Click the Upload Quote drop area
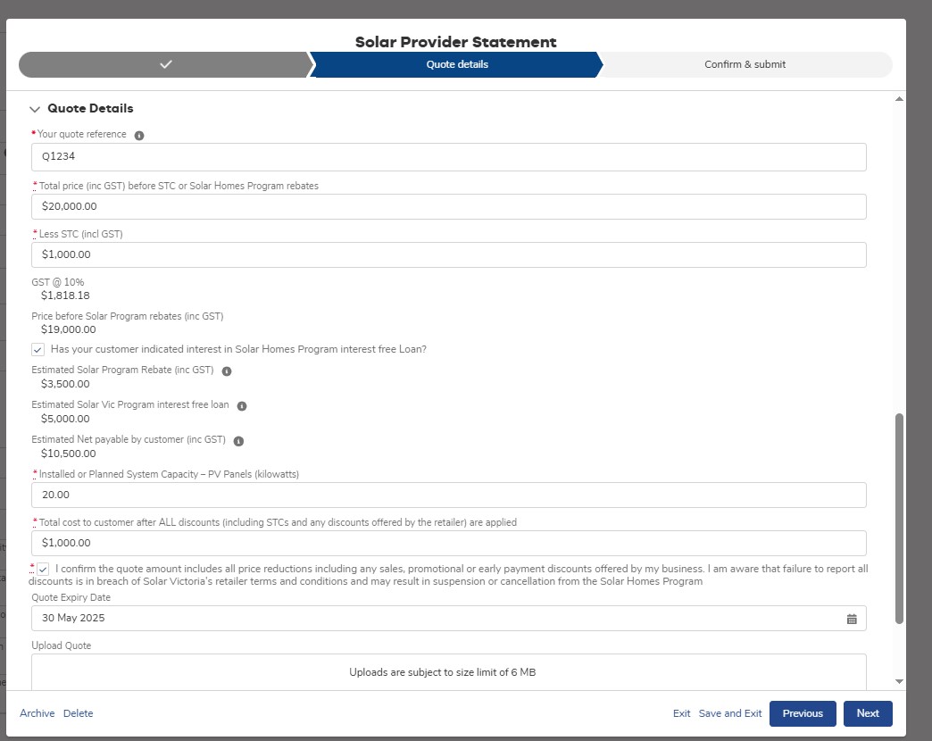Image resolution: width=932 pixels, height=741 pixels. click(449, 672)
